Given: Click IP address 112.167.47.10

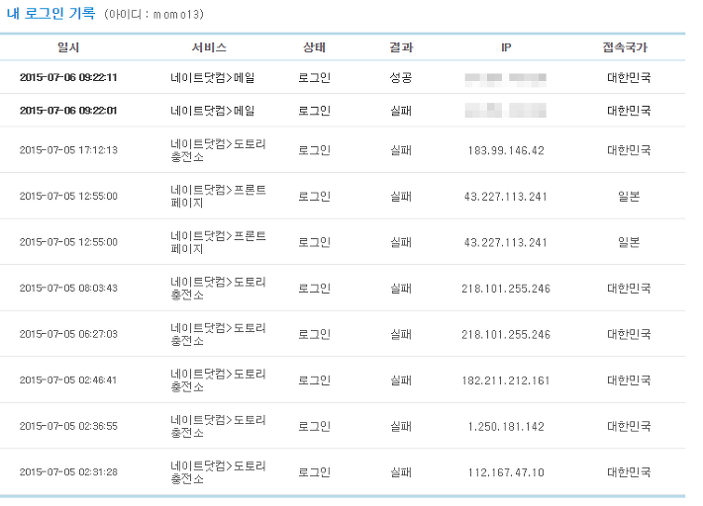Looking at the screenshot, I should pyautogui.click(x=506, y=472).
